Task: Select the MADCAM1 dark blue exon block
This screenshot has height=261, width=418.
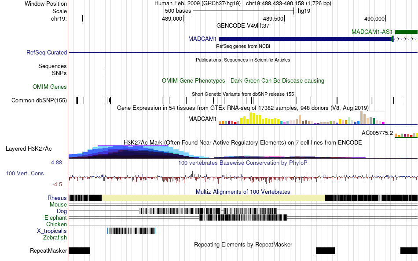Action: 305,39
